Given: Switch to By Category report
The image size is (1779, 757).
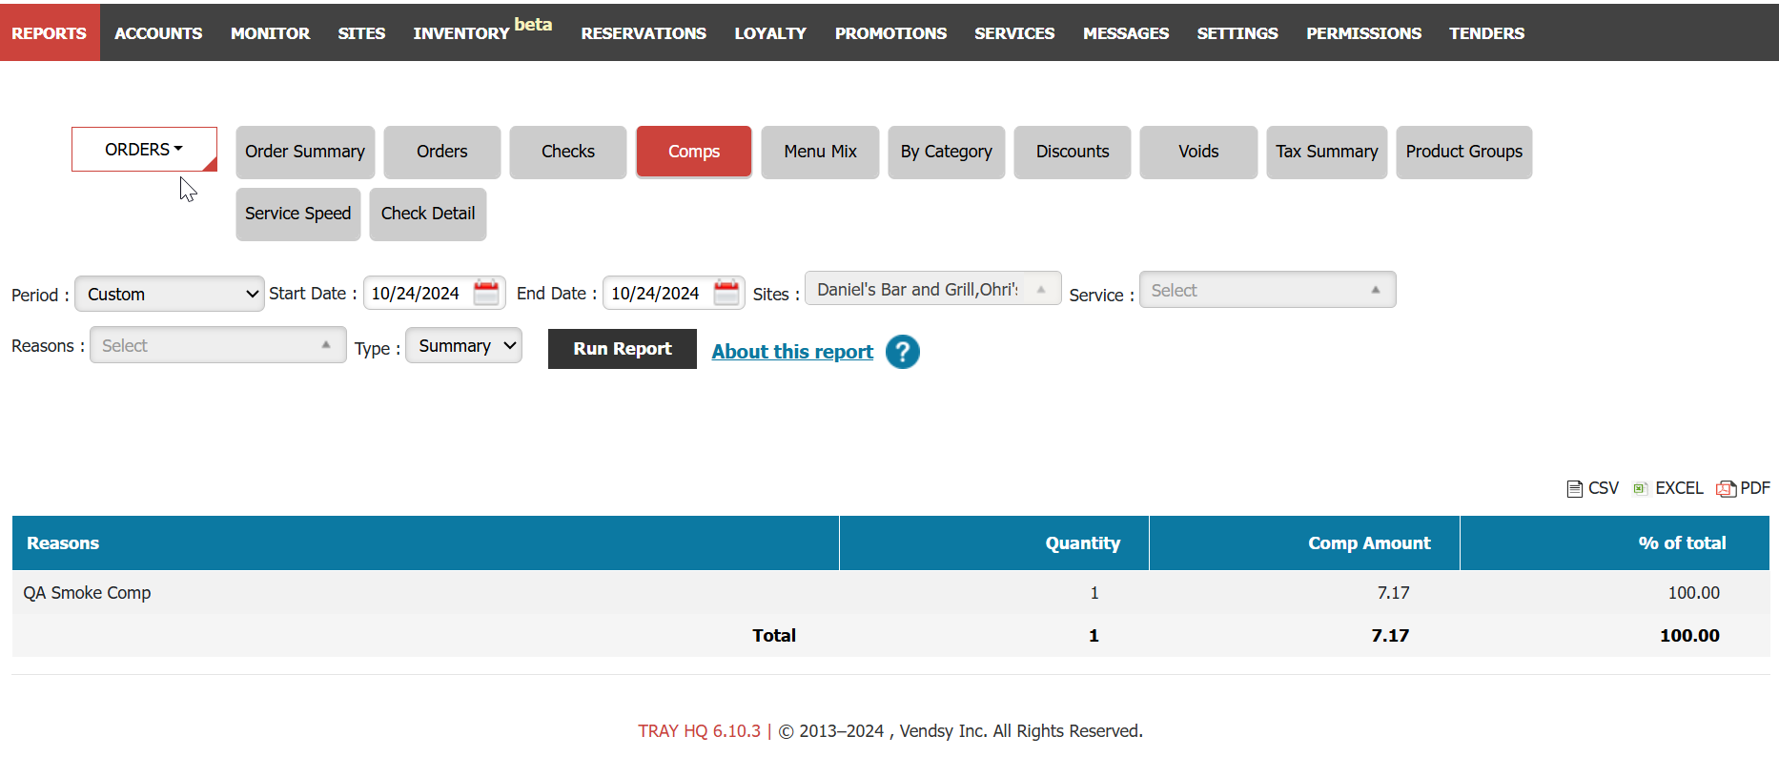Looking at the screenshot, I should click(x=947, y=152).
